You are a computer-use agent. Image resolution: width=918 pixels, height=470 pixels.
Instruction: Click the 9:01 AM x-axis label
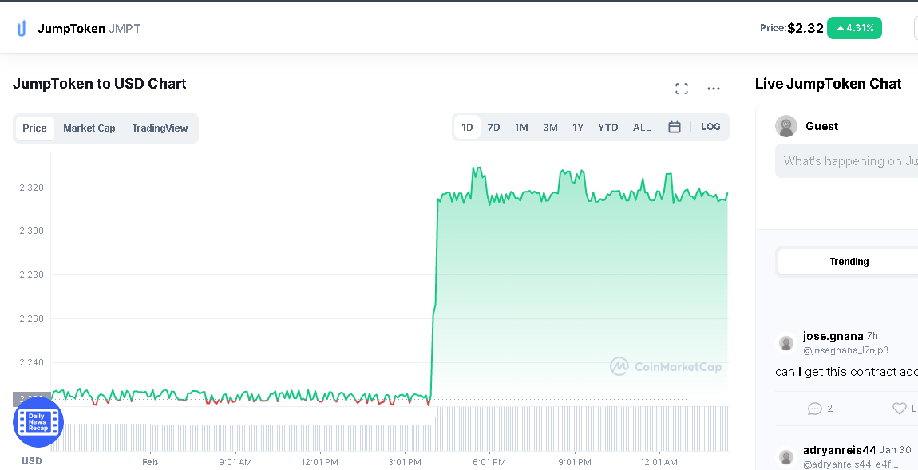pyautogui.click(x=235, y=462)
